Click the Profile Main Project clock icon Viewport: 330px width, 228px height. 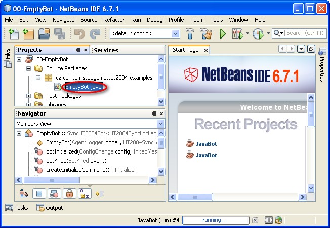[x=258, y=34]
